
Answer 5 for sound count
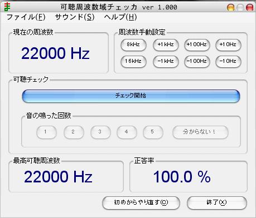pyautogui.click(x=153, y=132)
